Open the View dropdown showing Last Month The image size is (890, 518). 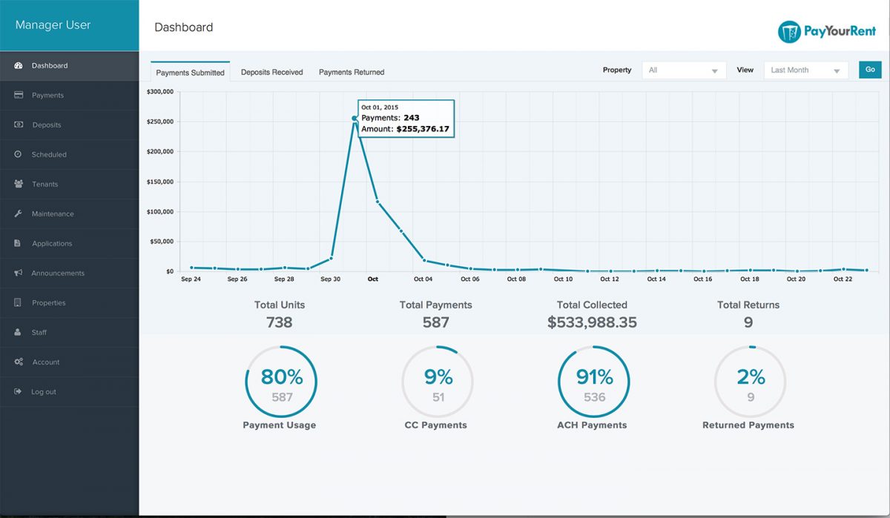coord(805,70)
